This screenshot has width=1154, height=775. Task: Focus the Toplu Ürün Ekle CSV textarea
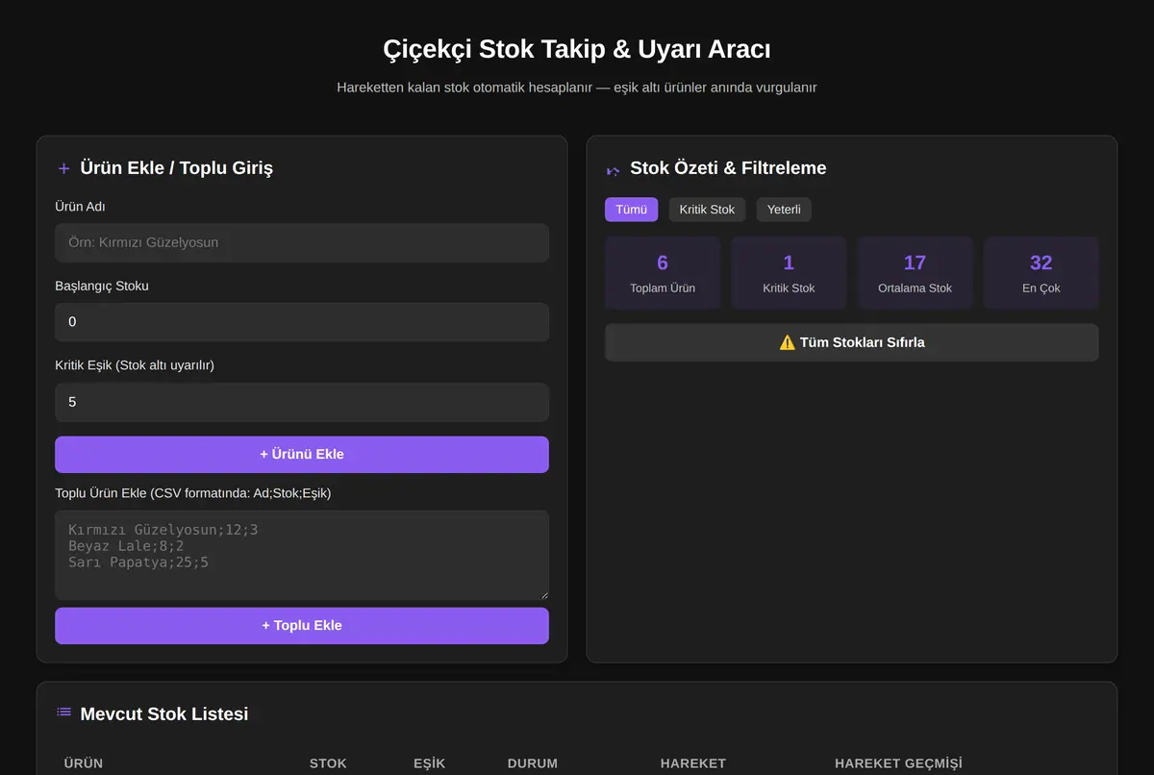point(302,556)
